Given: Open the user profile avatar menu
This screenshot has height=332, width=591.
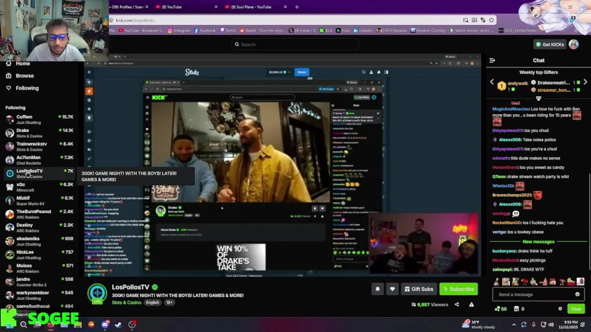Looking at the screenshot, I should click(x=573, y=44).
